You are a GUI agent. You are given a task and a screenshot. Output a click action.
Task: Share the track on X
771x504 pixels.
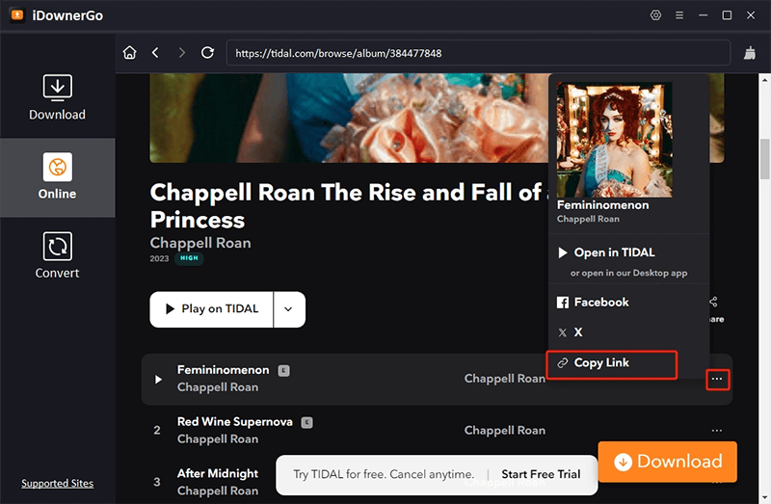pos(577,332)
